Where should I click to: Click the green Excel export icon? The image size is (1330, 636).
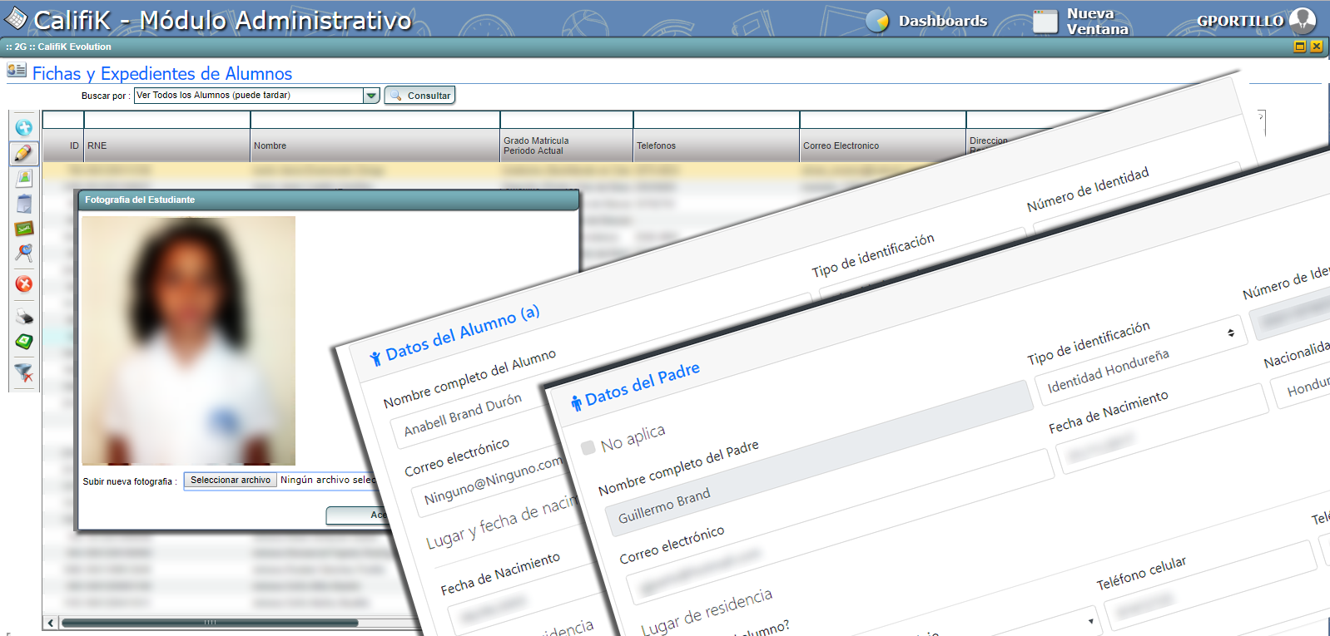[24, 342]
